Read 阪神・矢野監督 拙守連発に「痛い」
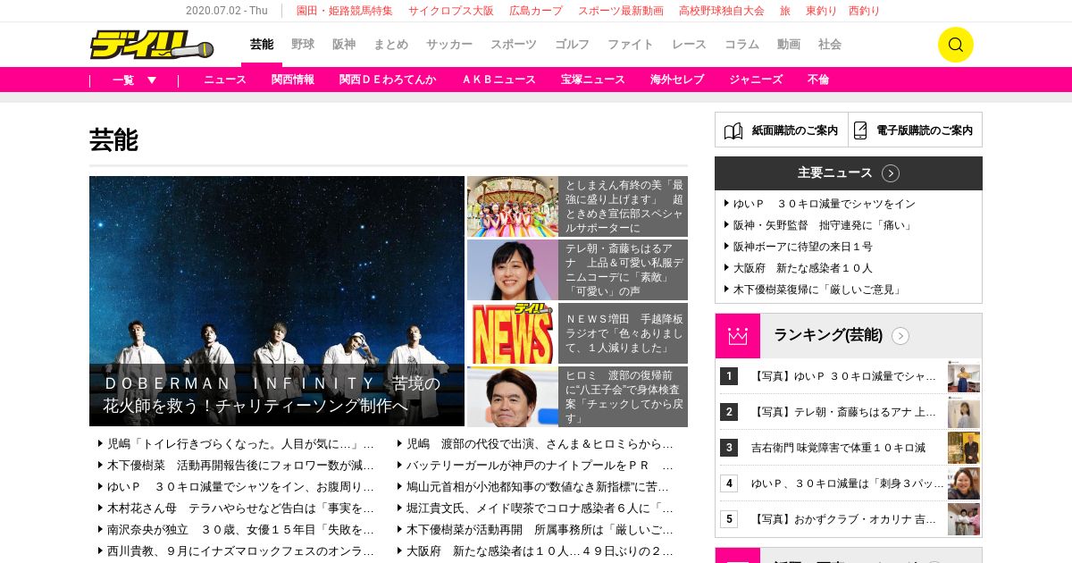 coord(824,225)
